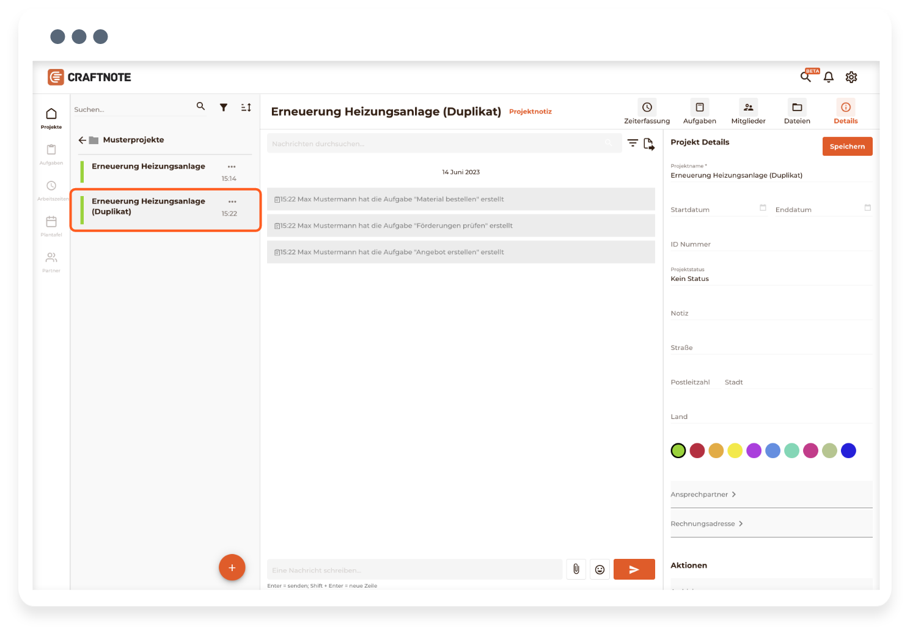Click the export chat icon
910x634 pixels.
pyautogui.click(x=648, y=144)
